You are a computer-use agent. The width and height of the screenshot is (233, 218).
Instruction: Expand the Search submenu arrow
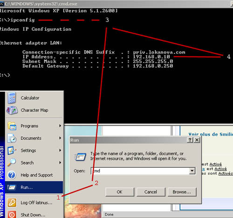(x=60, y=163)
